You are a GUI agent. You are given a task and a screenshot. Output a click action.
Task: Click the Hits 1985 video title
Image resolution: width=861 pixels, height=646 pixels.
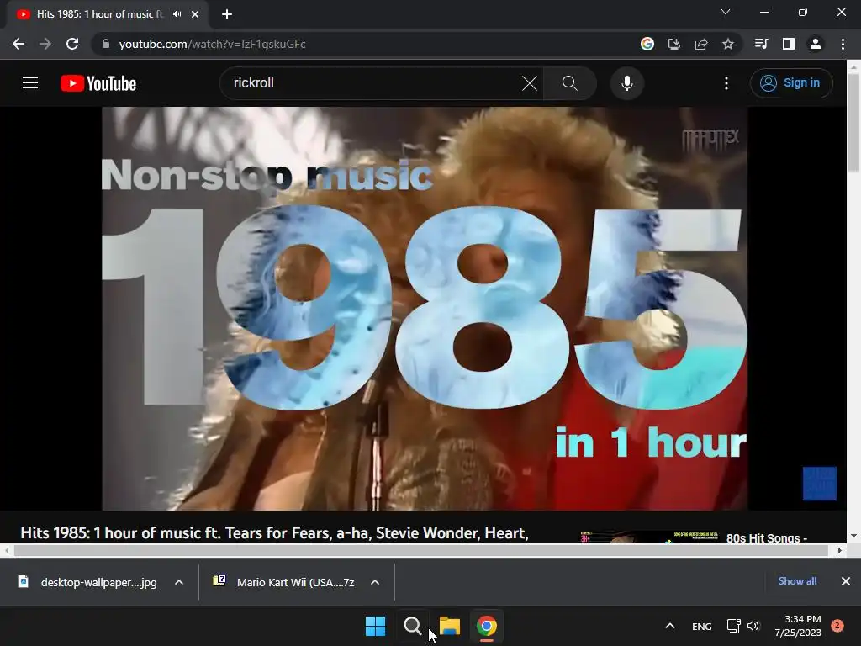[275, 532]
